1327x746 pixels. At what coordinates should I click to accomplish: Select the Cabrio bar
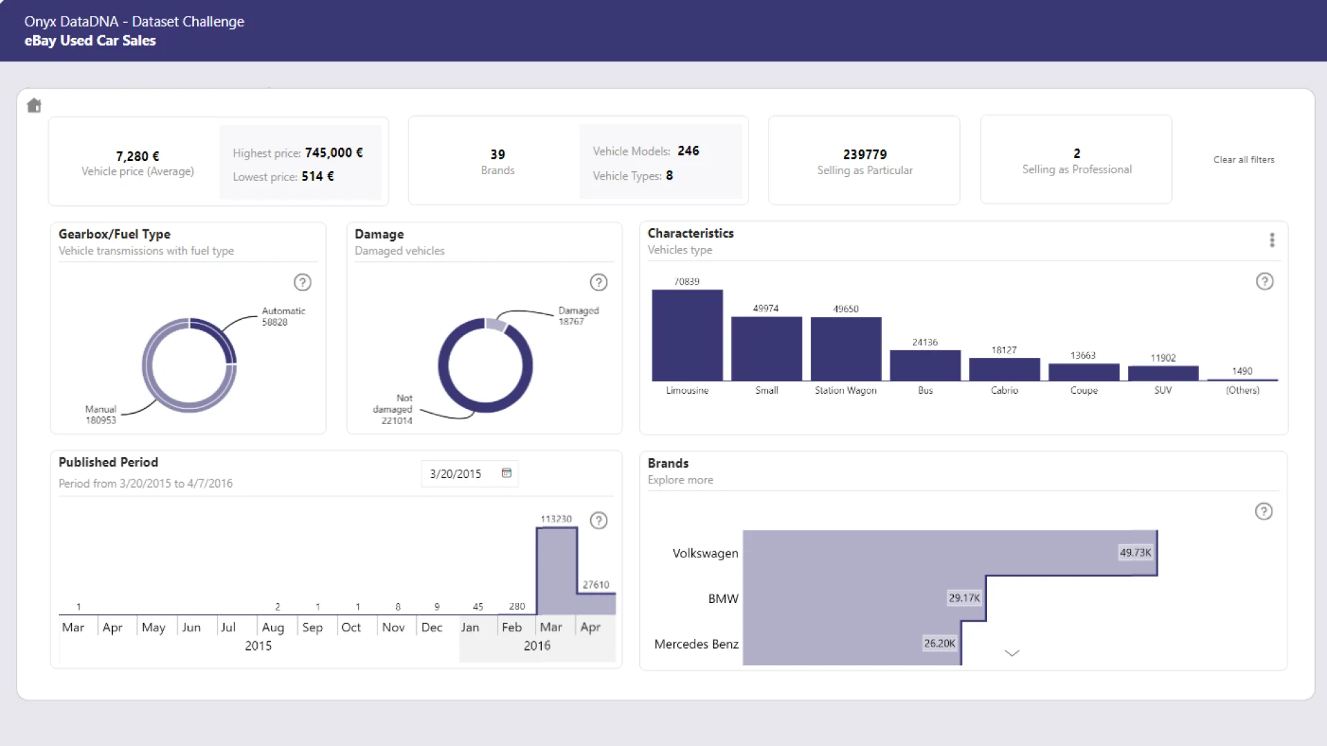[x=1004, y=369]
